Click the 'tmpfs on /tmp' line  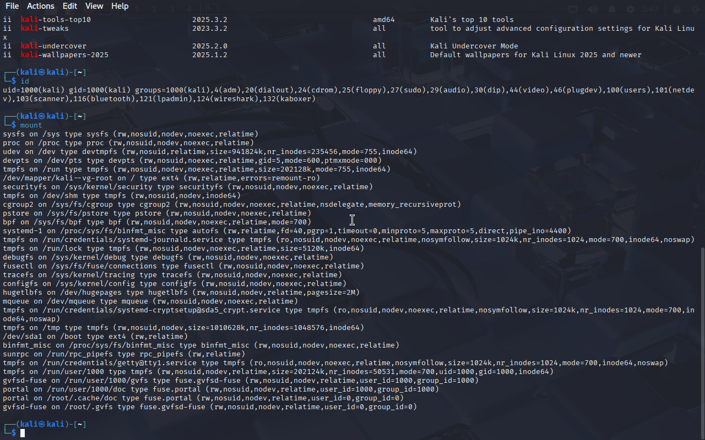point(183,328)
